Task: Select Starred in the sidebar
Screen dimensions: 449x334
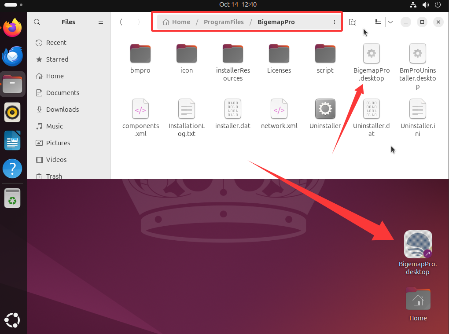Action: [57, 59]
